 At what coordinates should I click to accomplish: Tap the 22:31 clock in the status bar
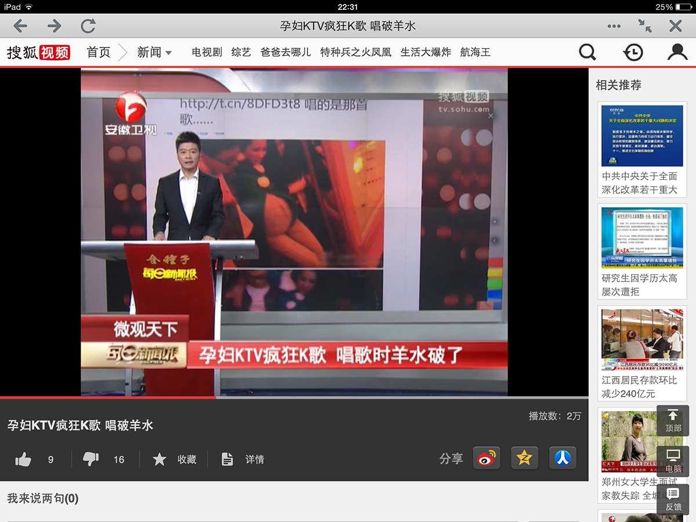[347, 6]
